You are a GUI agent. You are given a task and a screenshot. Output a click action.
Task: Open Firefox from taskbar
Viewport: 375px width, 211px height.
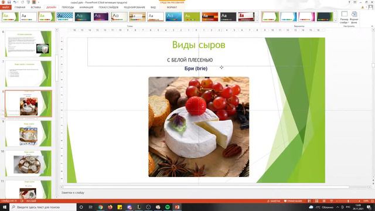pyautogui.click(x=110, y=207)
